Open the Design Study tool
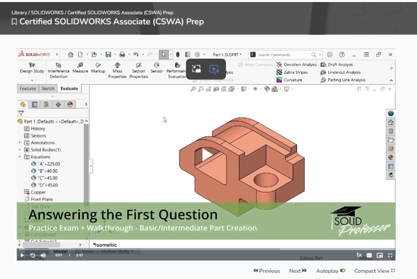Screen dimensions: 417x279 [x=32, y=68]
